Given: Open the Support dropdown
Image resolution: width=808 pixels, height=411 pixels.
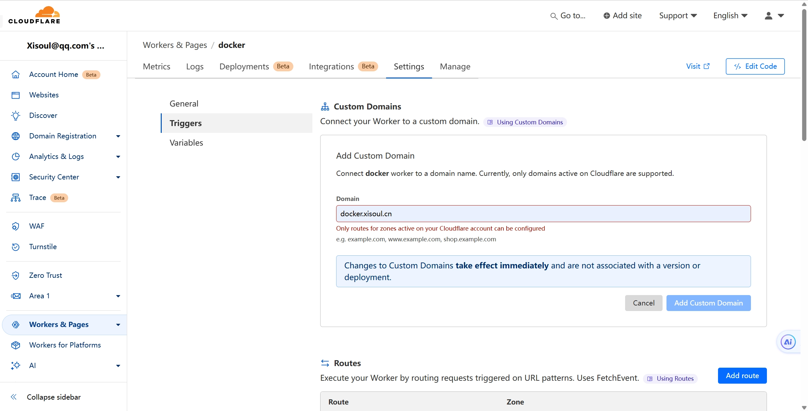Looking at the screenshot, I should pos(678,16).
